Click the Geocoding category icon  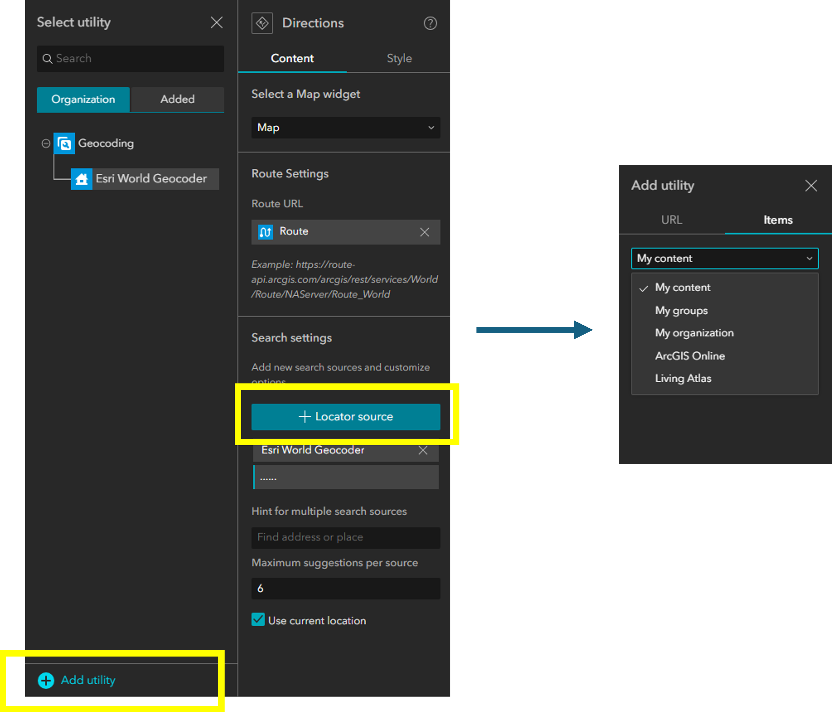pyautogui.click(x=64, y=143)
